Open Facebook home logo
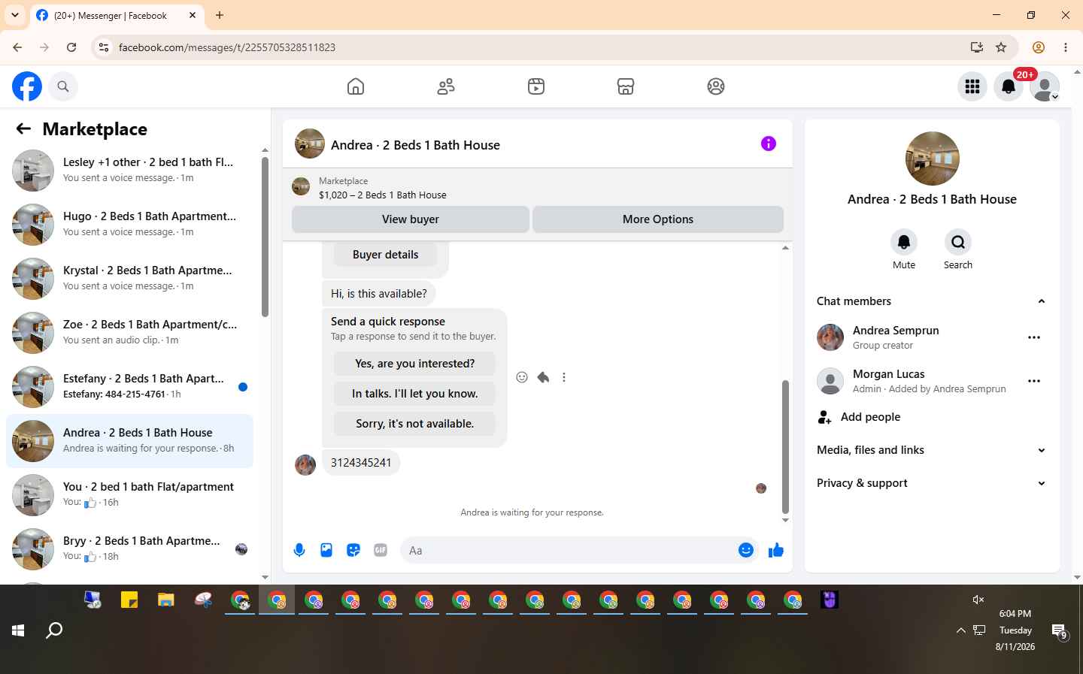This screenshot has width=1083, height=674. click(27, 86)
